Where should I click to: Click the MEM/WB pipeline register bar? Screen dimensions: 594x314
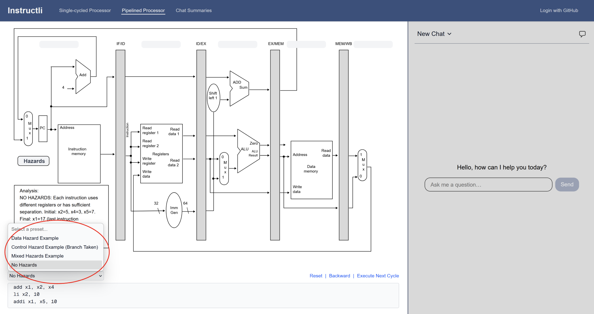tap(344, 145)
